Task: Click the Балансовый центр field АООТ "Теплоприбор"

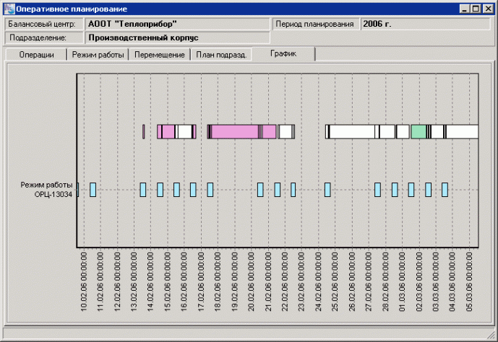Action: pyautogui.click(x=178, y=24)
